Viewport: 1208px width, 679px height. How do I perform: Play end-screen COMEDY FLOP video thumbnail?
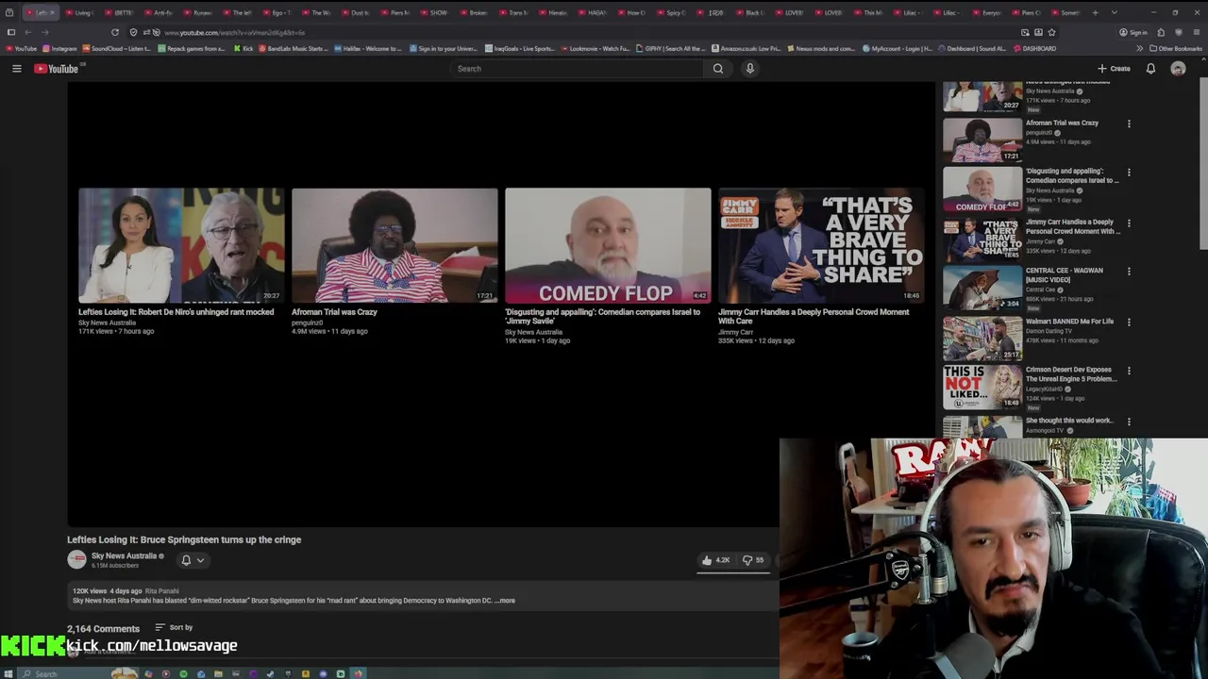[608, 245]
